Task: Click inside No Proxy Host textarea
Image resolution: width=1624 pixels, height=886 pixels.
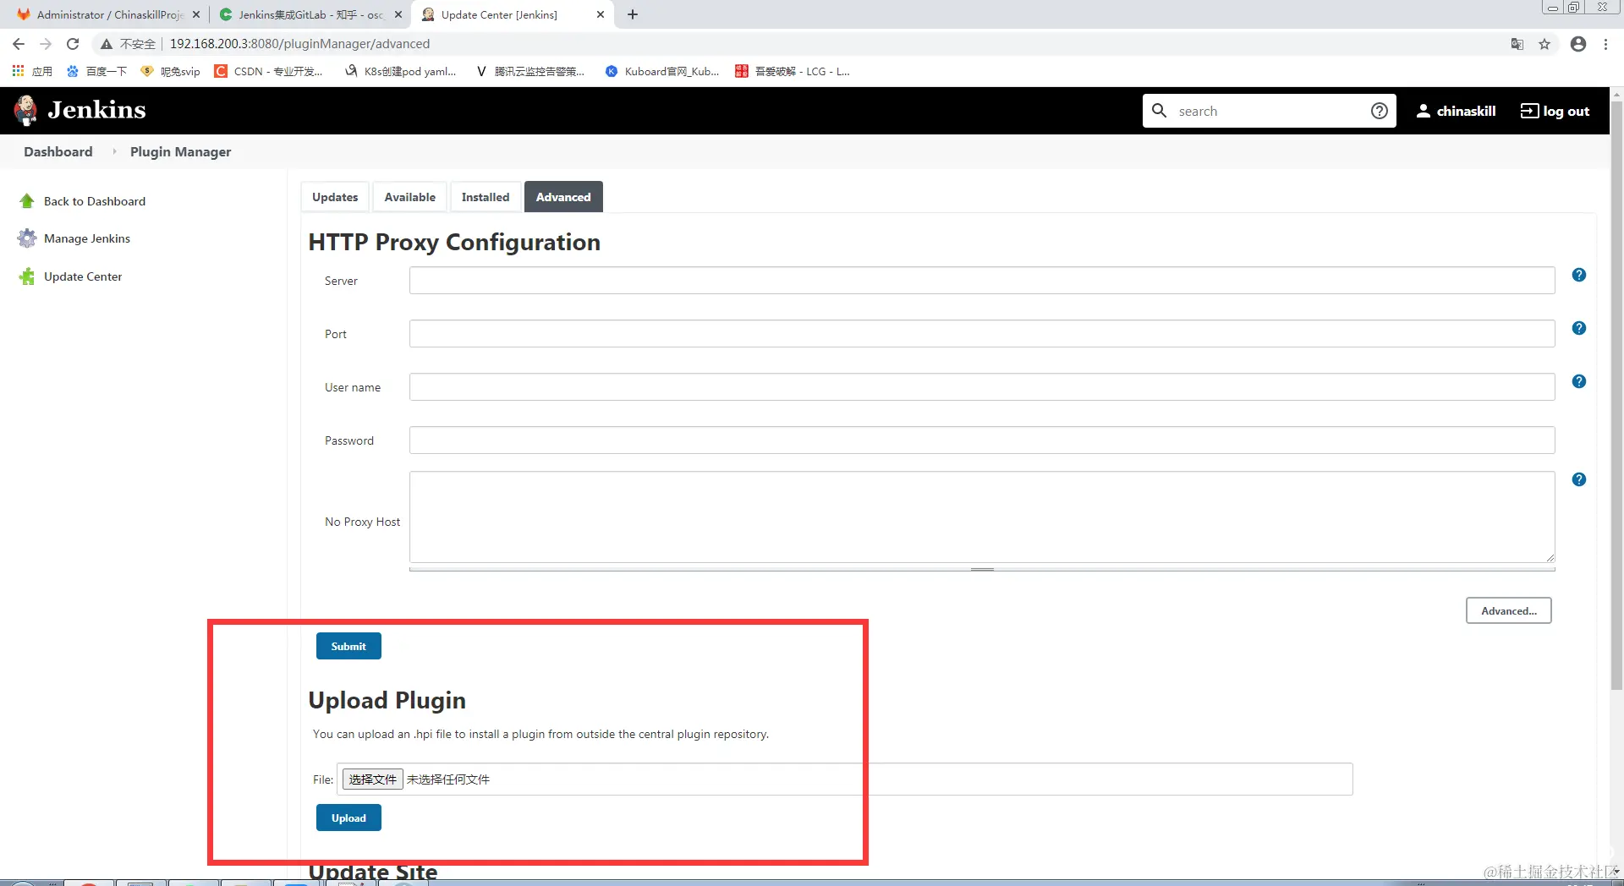Action: tap(982, 517)
